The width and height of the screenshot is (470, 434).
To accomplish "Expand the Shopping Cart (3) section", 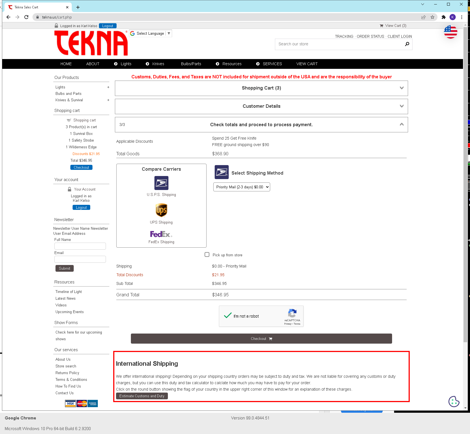I will coord(261,88).
